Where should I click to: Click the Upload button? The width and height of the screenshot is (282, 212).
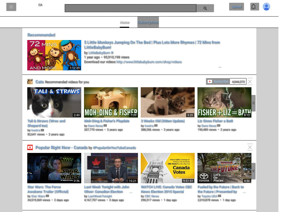236,7
